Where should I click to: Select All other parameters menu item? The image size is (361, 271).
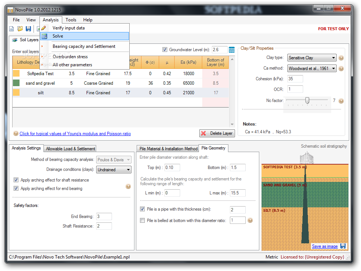pyautogui.click(x=84, y=65)
